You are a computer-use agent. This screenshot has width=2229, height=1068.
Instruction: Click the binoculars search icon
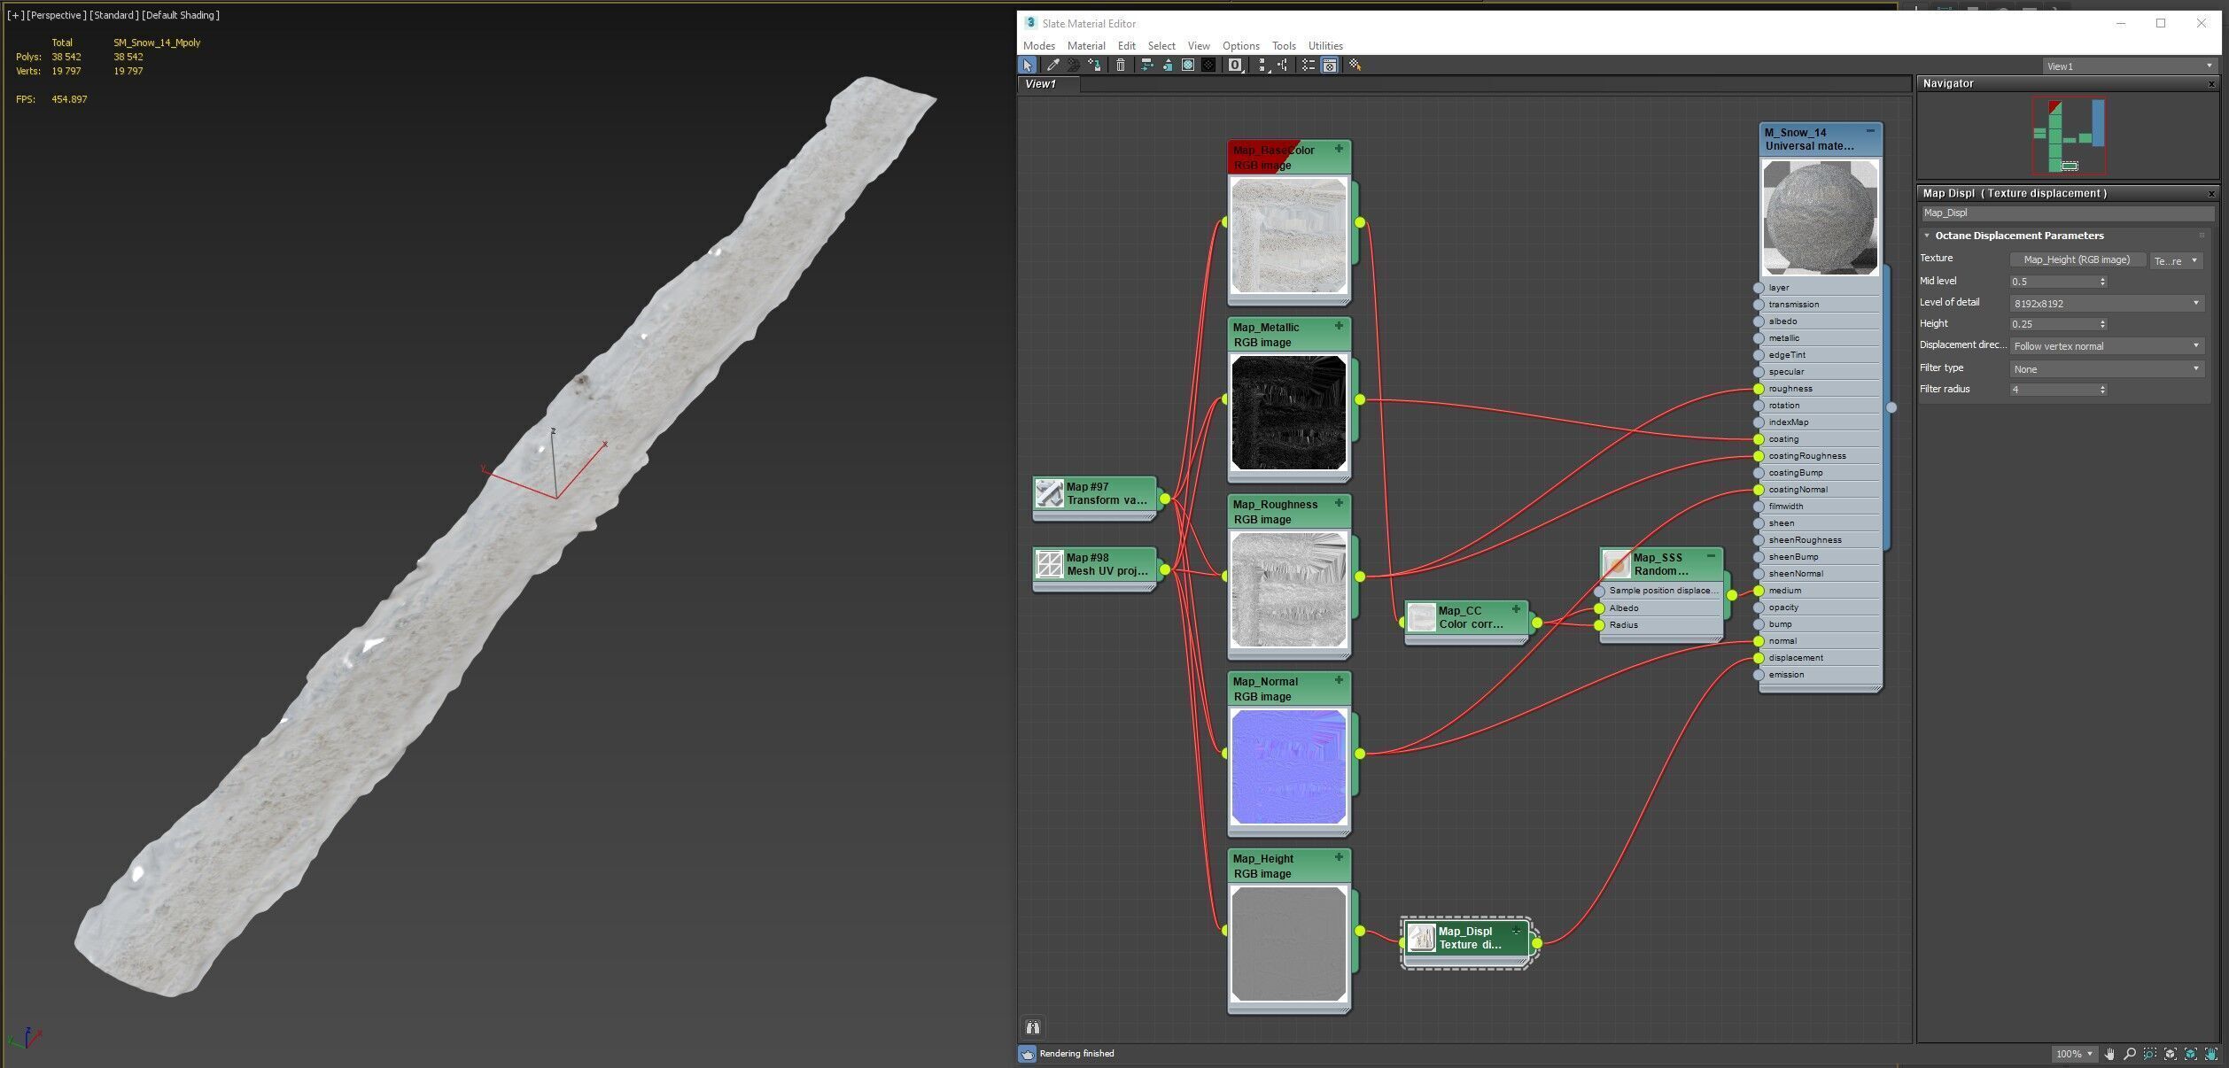pyautogui.click(x=1032, y=1027)
